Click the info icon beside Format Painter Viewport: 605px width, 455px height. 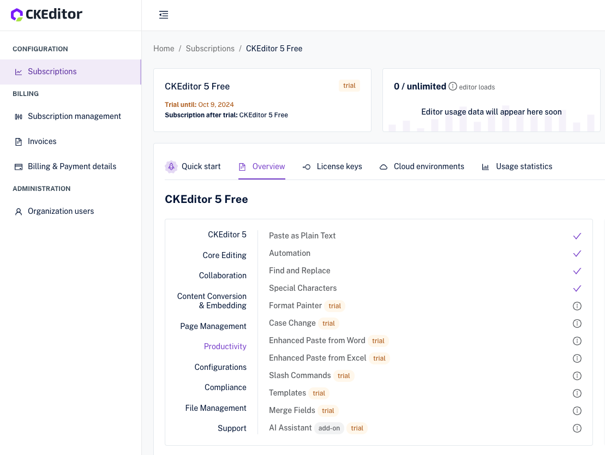pyautogui.click(x=577, y=306)
